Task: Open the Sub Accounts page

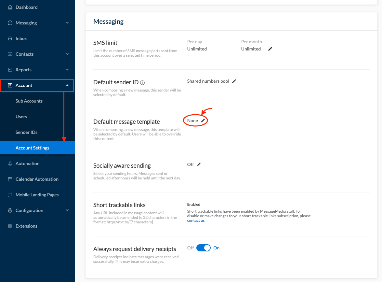Action: coord(29,101)
